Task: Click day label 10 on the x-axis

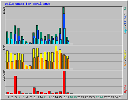Action: (x=41, y=97)
